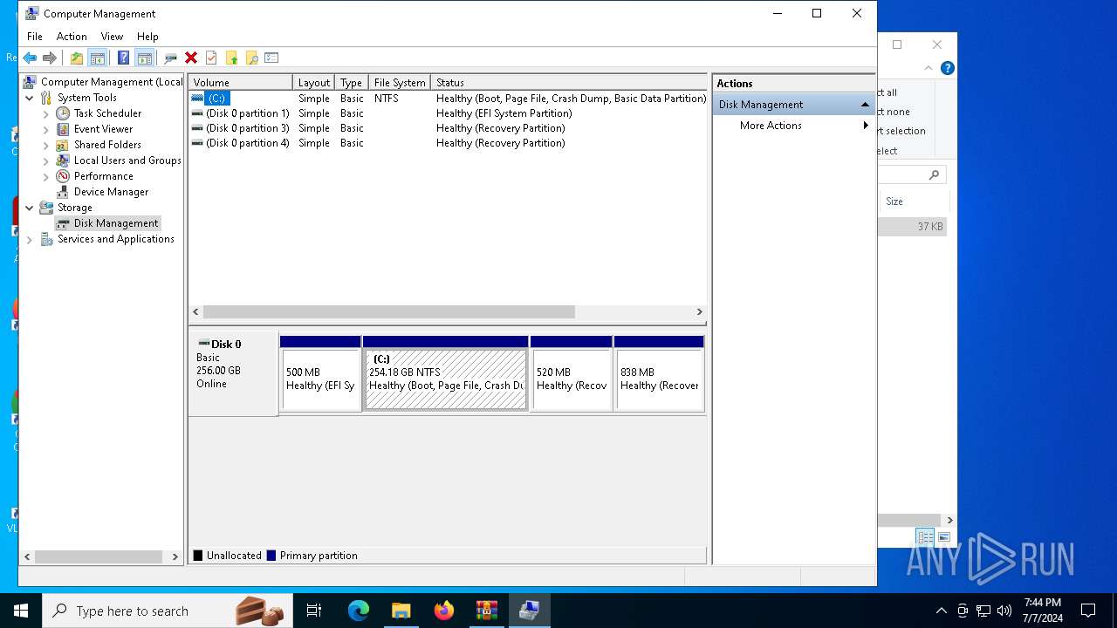Sort by the Type column header
Viewport: 1117px width, 628px height.
pos(352,83)
